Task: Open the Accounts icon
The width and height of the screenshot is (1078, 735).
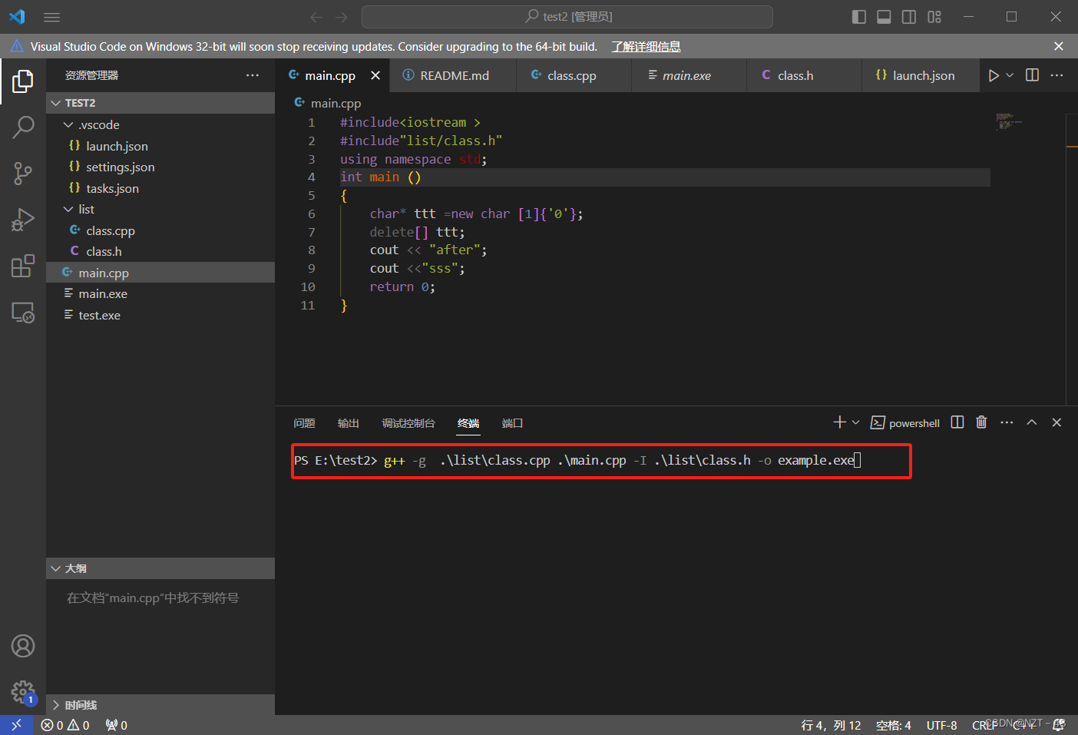Action: pos(23,646)
